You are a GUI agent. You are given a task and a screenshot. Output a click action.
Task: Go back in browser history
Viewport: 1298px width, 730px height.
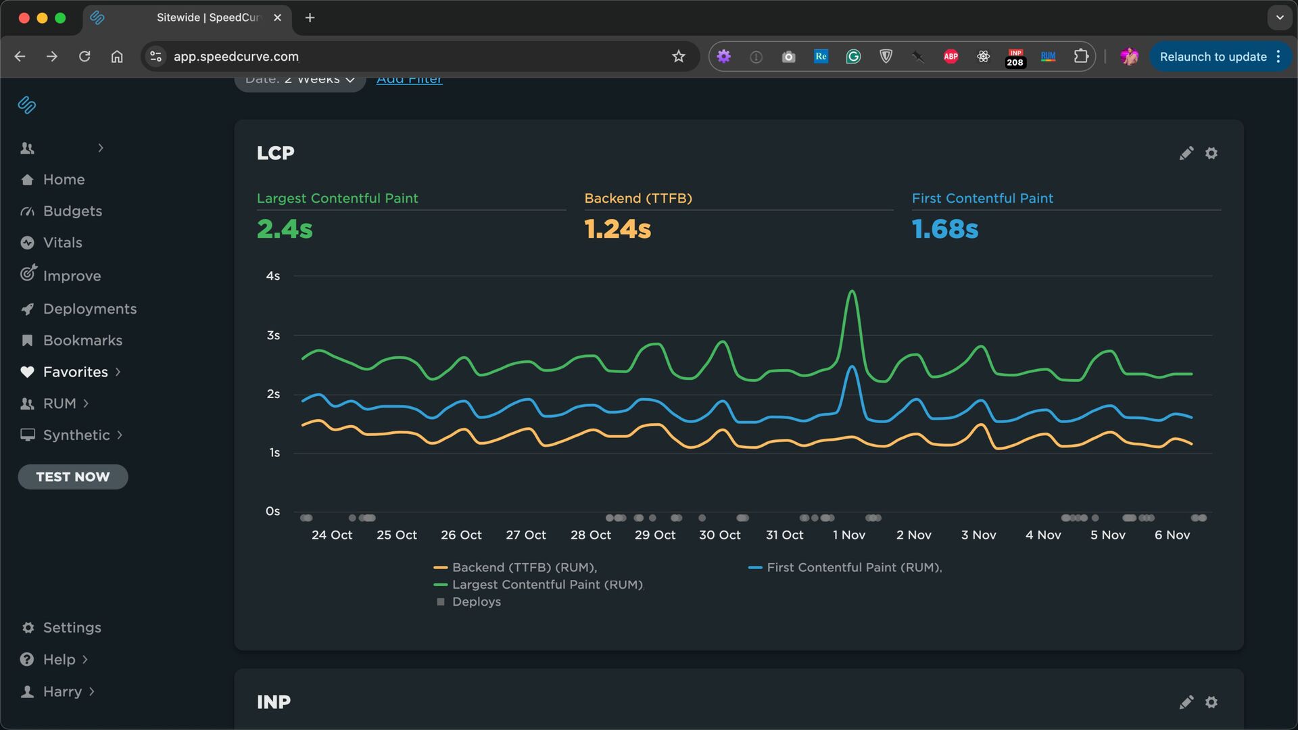pyautogui.click(x=20, y=57)
